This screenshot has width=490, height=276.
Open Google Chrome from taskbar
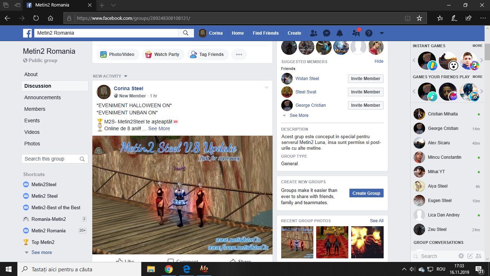[168, 269]
